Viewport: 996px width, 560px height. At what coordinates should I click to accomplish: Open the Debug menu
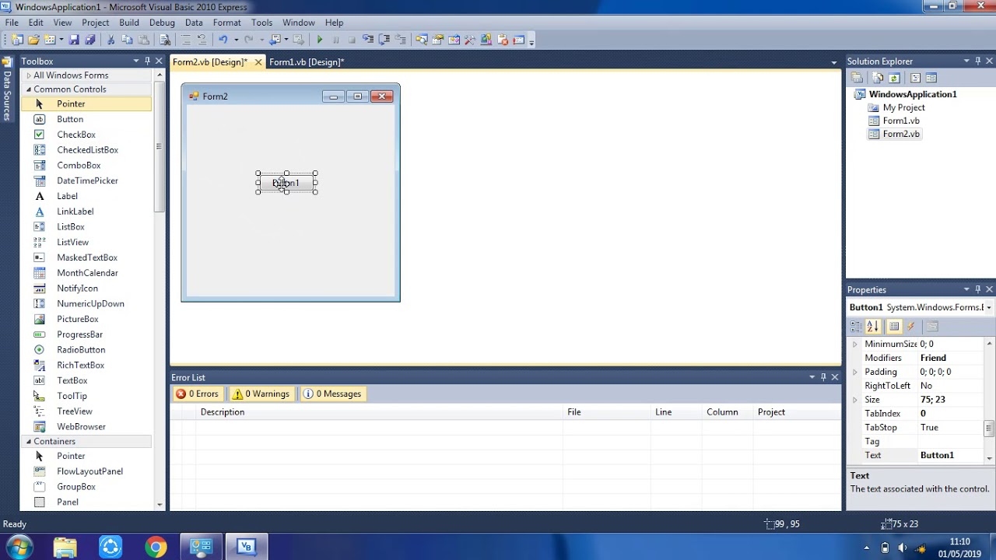point(162,23)
